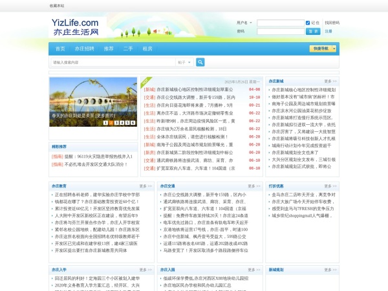388x291 pixels.
Task: Toggle the 记住 remember-me checkbox
Action: point(308,23)
